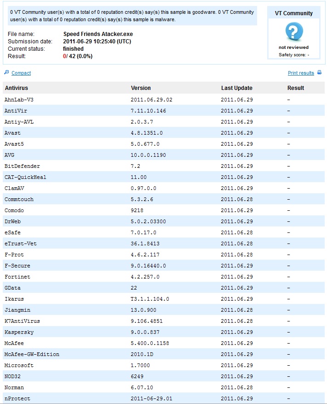
Task: Click version 36.1.8413 for eTrust-Vet
Action: point(145,244)
